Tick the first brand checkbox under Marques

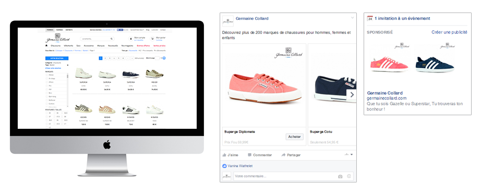click(46, 75)
